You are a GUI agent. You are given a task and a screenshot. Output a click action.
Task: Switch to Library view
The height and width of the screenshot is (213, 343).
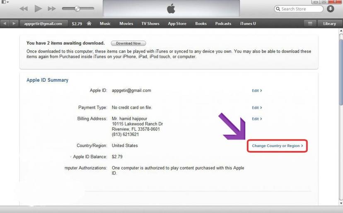(329, 24)
